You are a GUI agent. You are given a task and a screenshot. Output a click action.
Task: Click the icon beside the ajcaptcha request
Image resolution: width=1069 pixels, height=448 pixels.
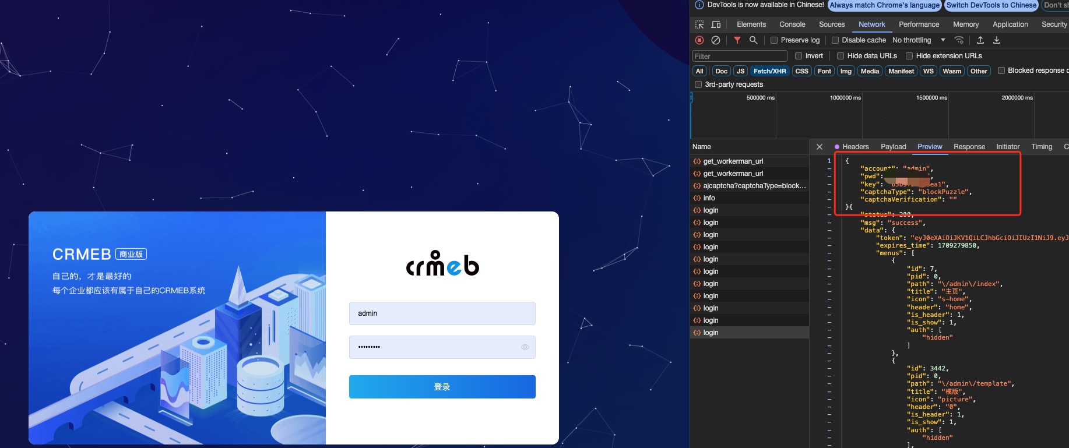coord(697,186)
